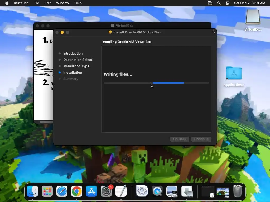The width and height of the screenshot is (270, 202).
Task: Click the VirtualBox window title bar behind
Action: [122, 25]
